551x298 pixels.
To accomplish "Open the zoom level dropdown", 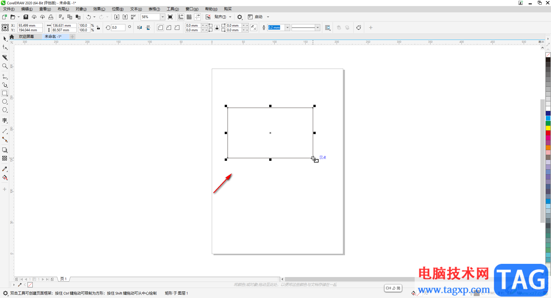I will pos(162,17).
